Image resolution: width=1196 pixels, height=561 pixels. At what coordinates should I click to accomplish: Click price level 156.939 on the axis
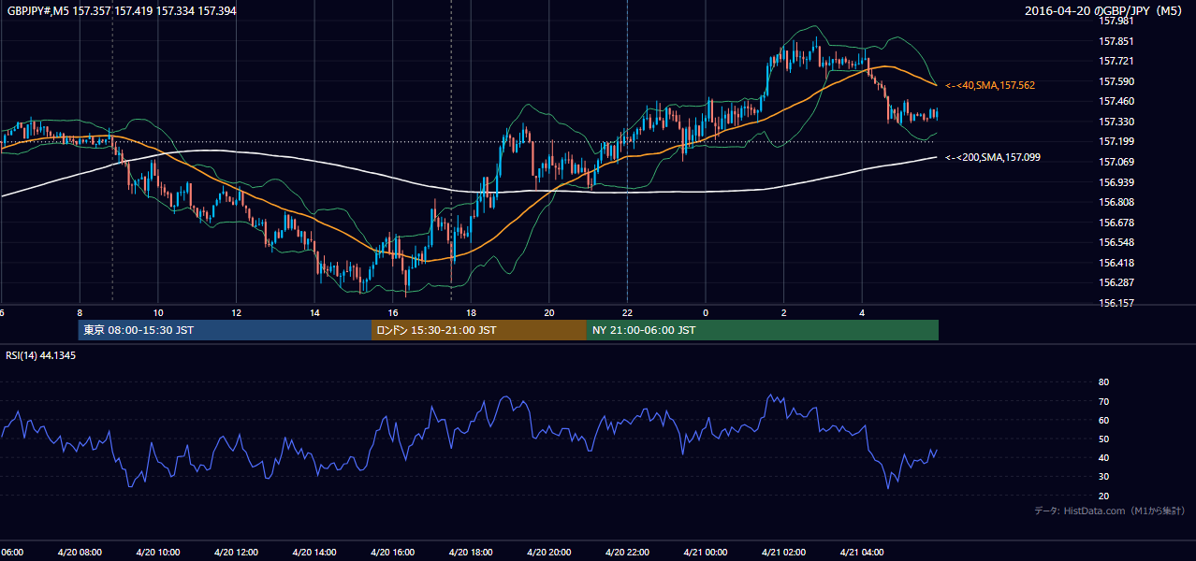tap(1116, 182)
